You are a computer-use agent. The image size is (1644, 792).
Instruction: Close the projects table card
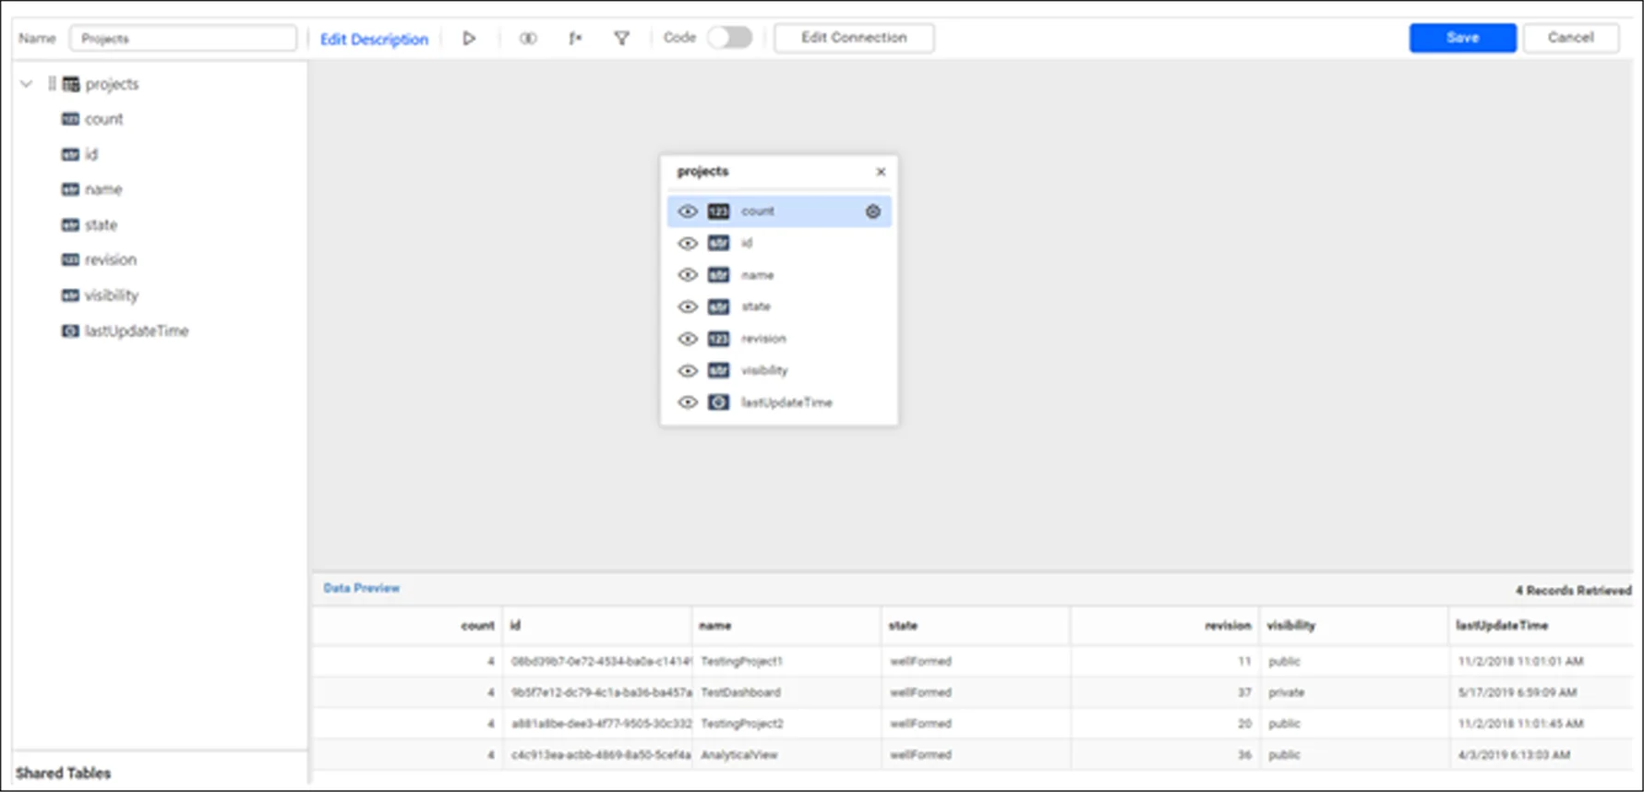881,172
